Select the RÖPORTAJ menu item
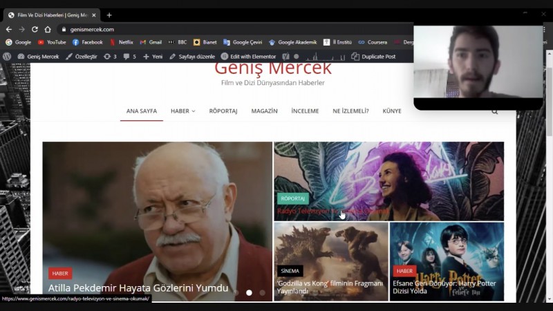This screenshot has width=553, height=311. [223, 111]
